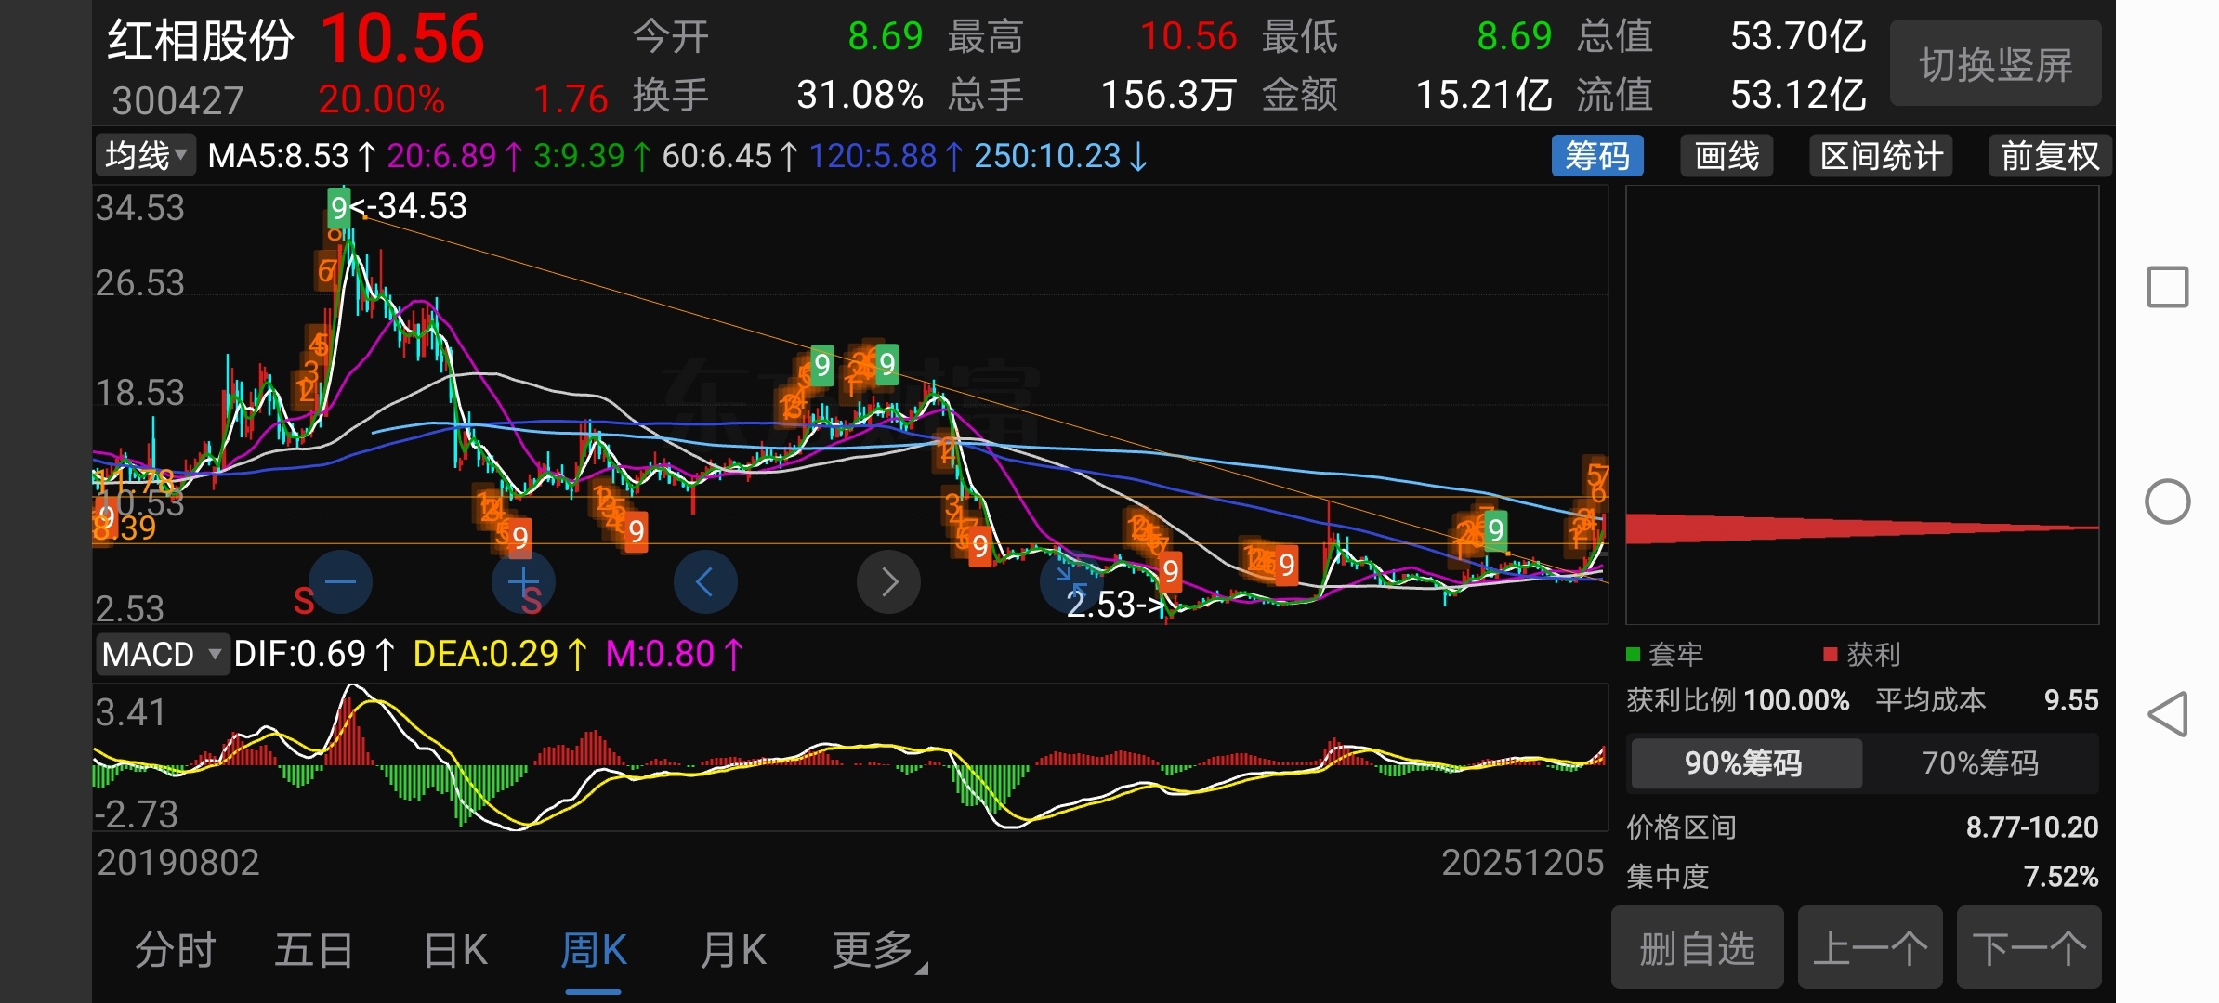Switch to the 日K tab
The width and height of the screenshot is (2219, 1003).
pos(455,950)
